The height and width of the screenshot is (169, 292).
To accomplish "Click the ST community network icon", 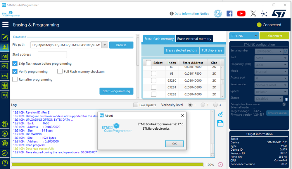I will 264,14.
